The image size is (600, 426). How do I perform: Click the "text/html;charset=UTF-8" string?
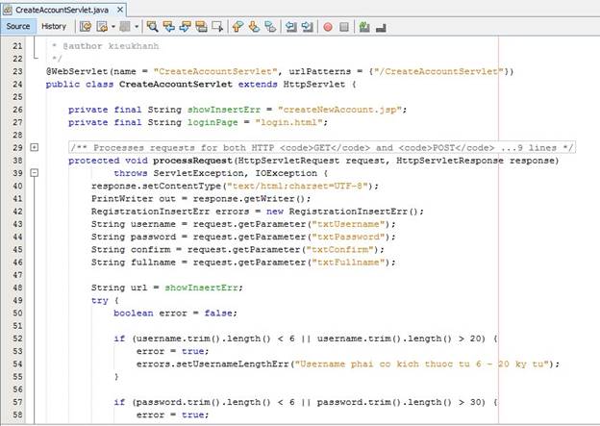click(297, 186)
